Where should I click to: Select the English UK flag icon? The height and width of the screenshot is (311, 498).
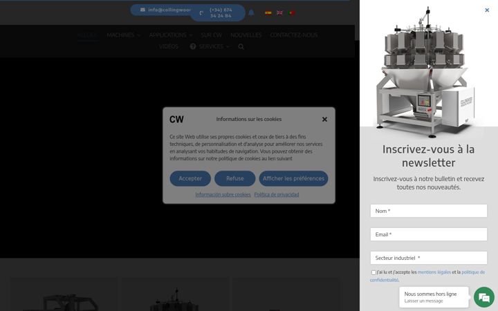coord(280,13)
